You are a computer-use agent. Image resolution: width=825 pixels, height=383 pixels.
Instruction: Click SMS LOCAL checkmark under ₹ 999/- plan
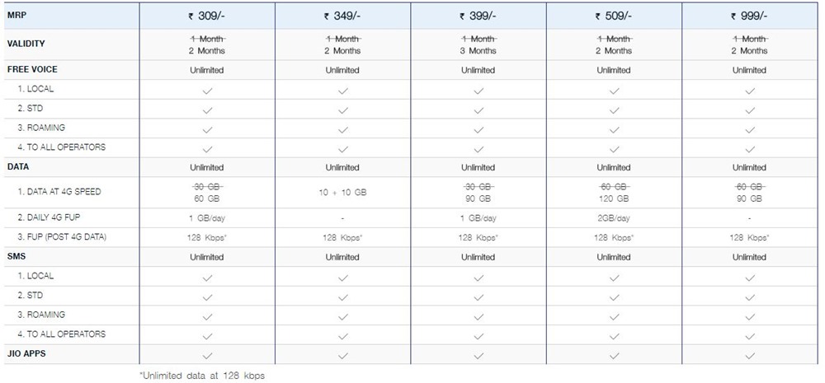pos(749,277)
